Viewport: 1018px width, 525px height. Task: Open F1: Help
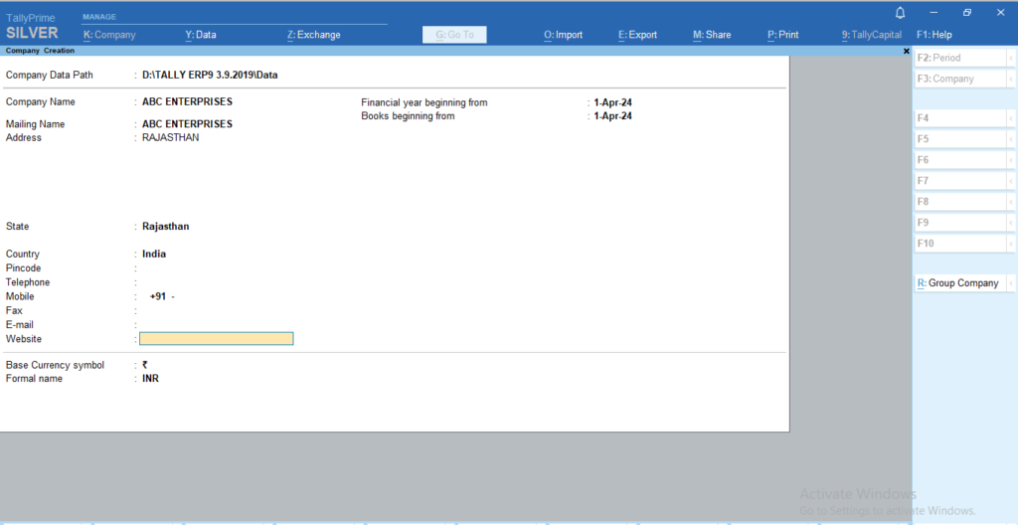(x=933, y=35)
